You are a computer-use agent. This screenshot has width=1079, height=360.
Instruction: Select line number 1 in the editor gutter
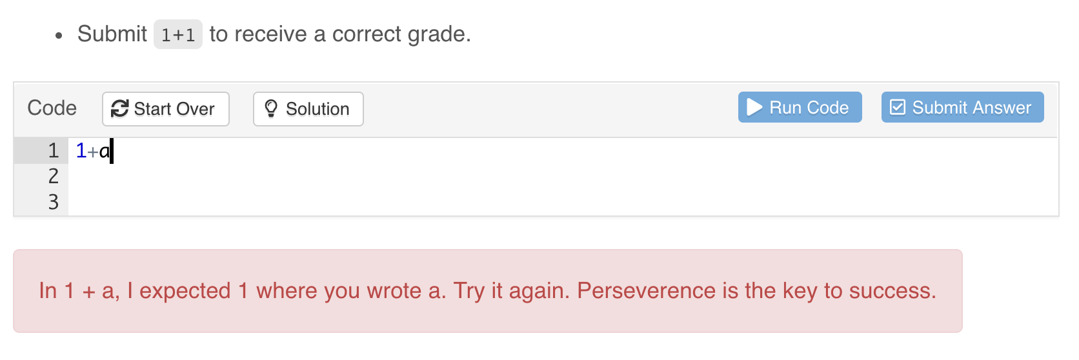(x=53, y=151)
